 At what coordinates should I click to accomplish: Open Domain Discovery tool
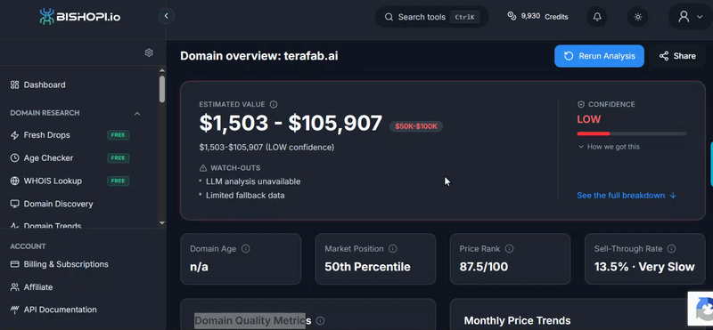click(x=58, y=204)
